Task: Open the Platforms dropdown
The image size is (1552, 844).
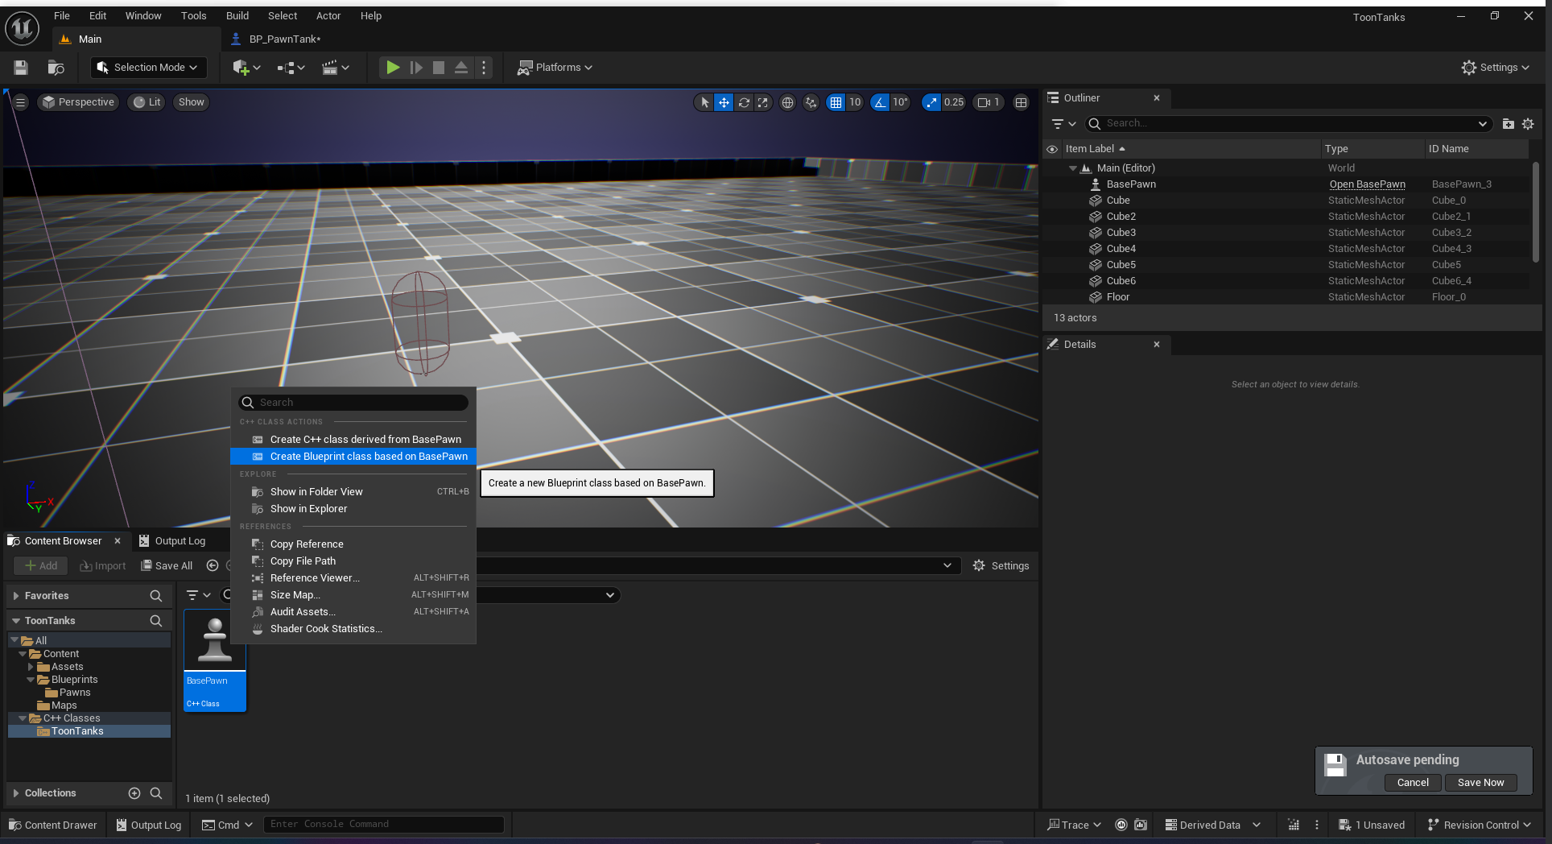Action: (555, 68)
